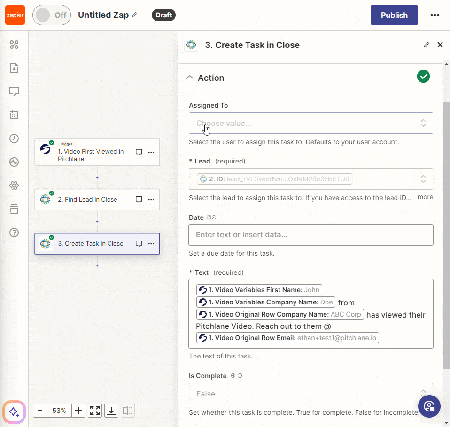Image resolution: width=450 pixels, height=427 pixels.
Task: Collapse the Action section
Action: 190,78
